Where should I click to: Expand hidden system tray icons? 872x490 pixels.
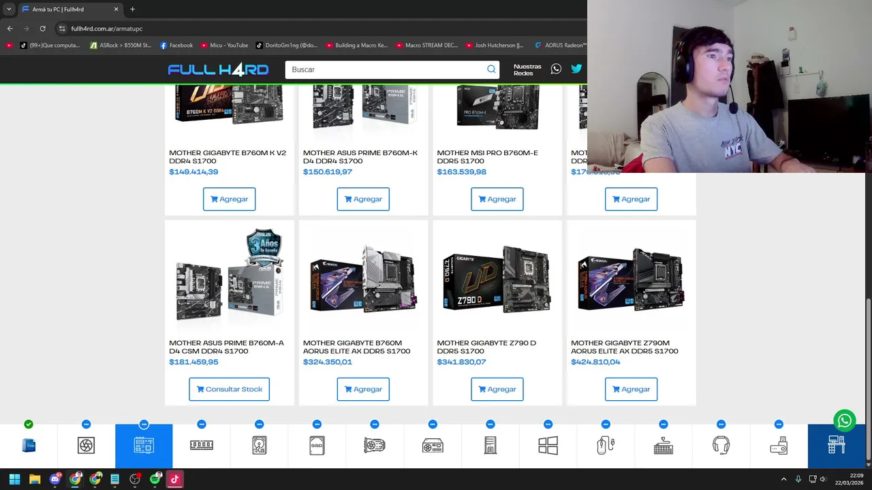point(783,479)
